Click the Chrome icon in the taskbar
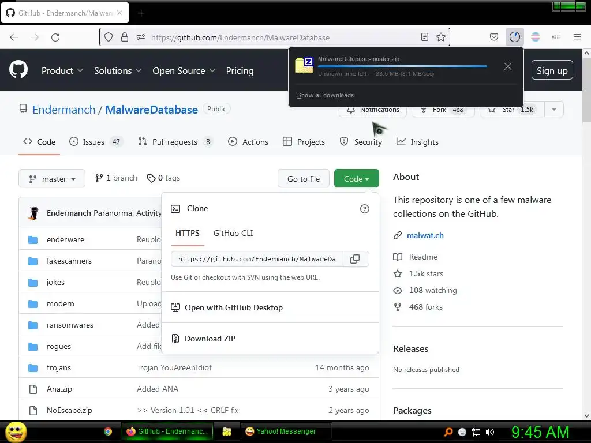Screen dimensions: 591x443 coord(108,431)
